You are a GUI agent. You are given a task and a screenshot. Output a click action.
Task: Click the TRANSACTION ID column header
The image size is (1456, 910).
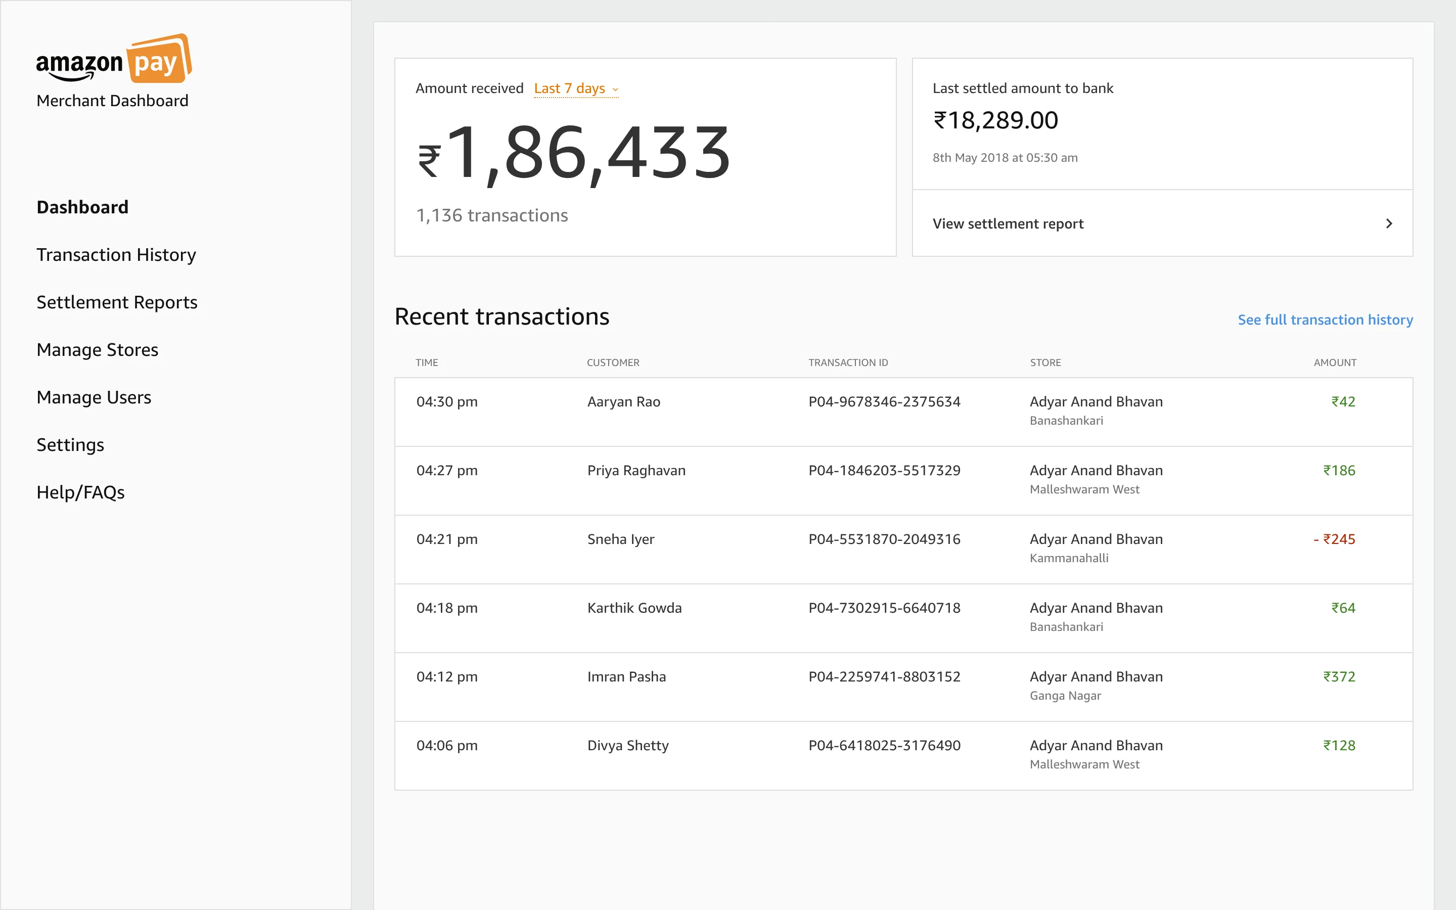[848, 362]
